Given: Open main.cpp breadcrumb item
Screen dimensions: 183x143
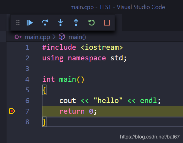Looking at the screenshot, I should [37, 37].
